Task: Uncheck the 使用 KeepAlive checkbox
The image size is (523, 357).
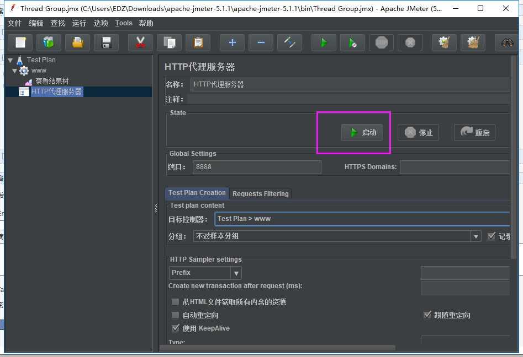Action: [175, 328]
